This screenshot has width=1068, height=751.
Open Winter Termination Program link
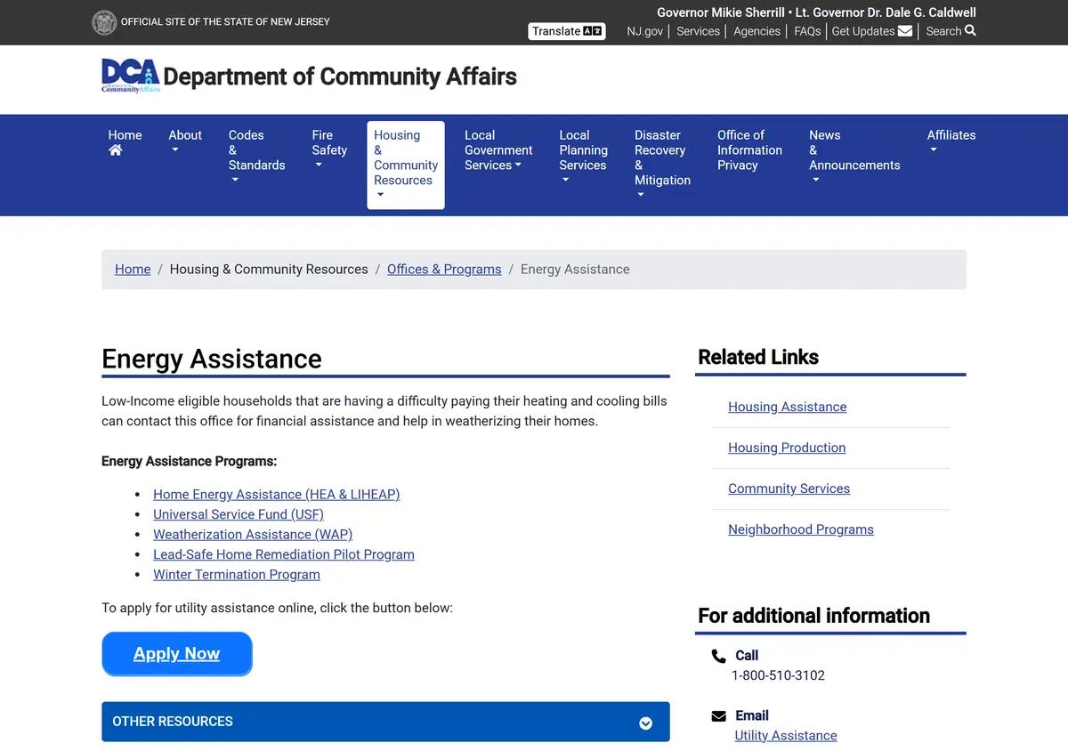[x=237, y=575]
